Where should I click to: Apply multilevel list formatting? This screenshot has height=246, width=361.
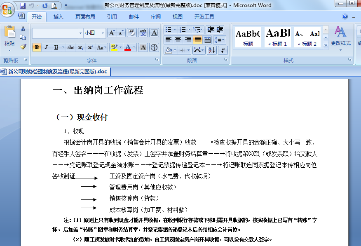click(197, 29)
